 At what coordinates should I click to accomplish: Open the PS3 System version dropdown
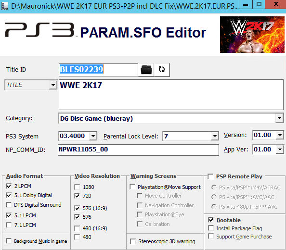click(x=93, y=136)
